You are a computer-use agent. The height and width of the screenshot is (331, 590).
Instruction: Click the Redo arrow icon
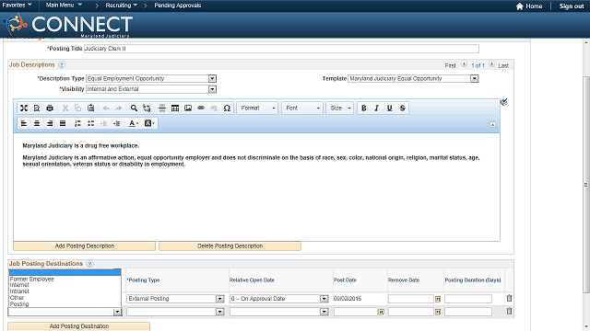point(119,108)
